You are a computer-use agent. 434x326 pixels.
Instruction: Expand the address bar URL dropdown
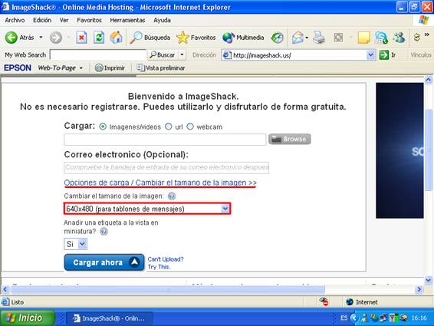[x=370, y=54]
